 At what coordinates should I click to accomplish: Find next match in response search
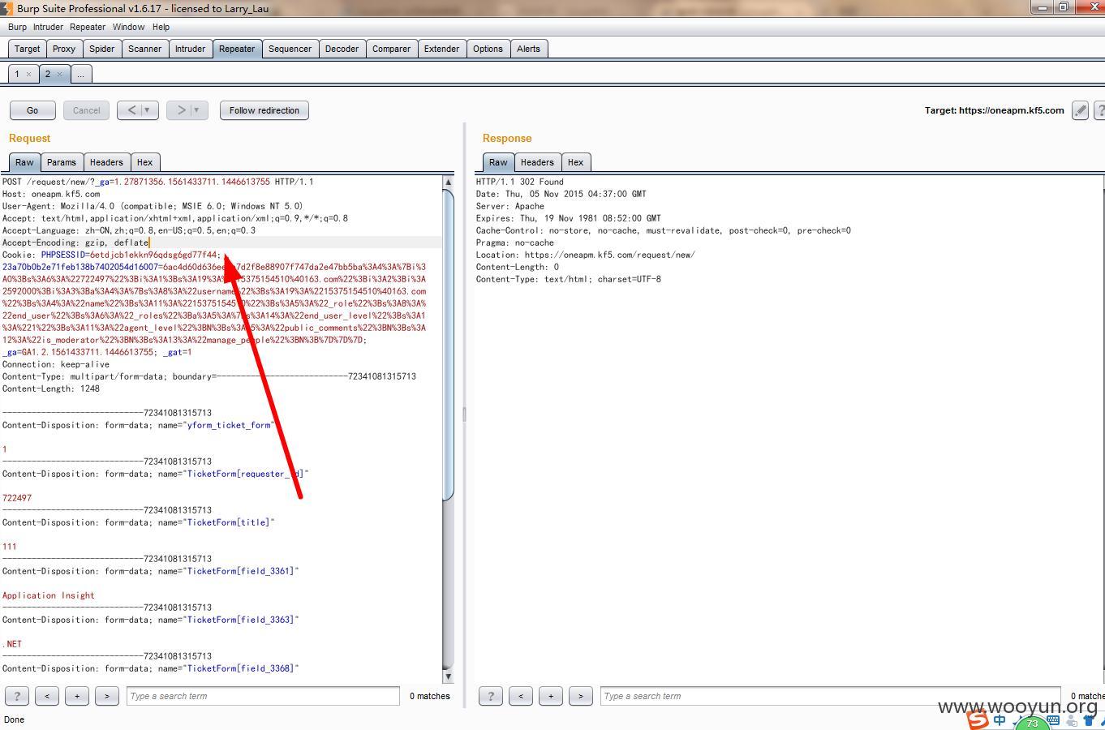coord(581,696)
